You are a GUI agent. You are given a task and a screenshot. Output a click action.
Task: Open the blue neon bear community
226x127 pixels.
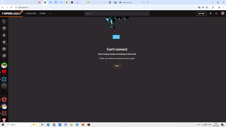(4, 79)
